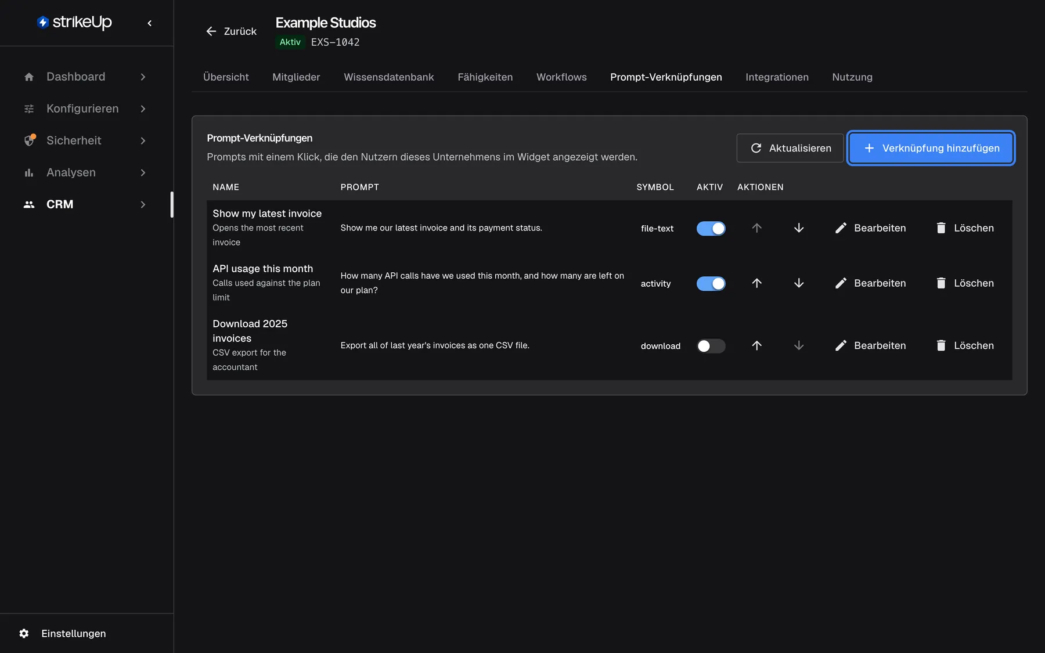
Task: Click trash icon for 'Show my latest invoice'
Action: click(941, 228)
